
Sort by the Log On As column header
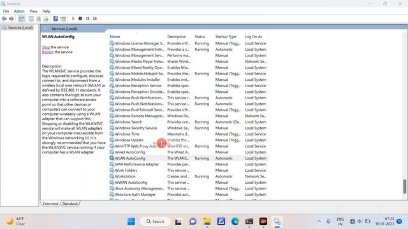(253, 37)
